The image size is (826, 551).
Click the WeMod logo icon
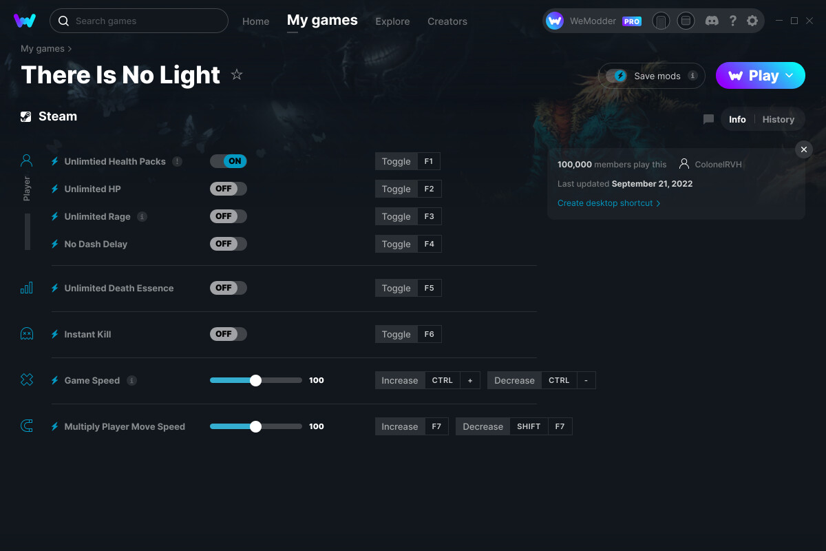(25, 21)
